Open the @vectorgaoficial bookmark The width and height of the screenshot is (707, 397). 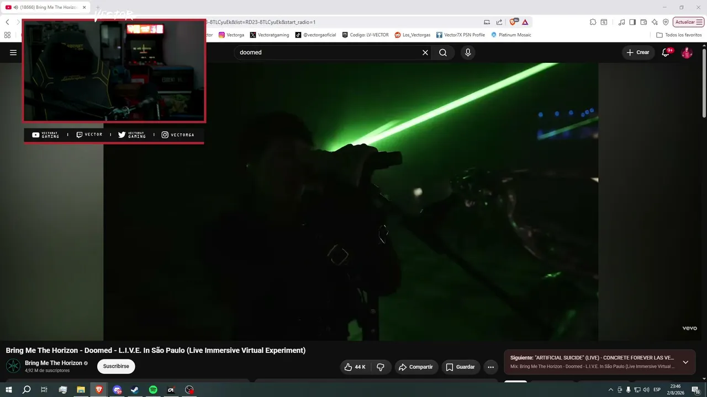316,35
